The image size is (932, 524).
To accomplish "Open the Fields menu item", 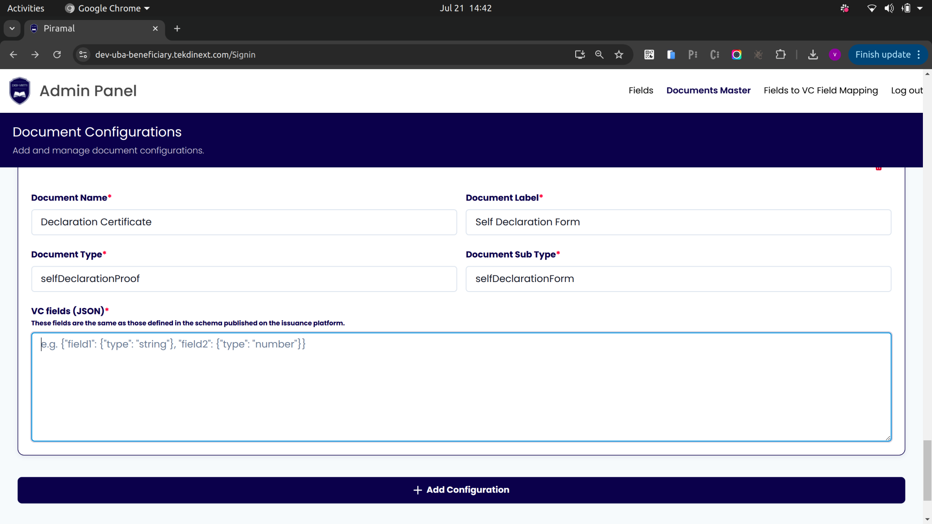I will [x=641, y=91].
